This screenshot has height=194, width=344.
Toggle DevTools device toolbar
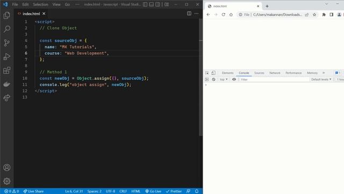pos(213,73)
